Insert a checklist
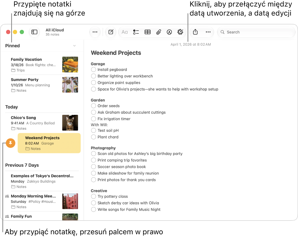This screenshot has width=298, height=237. click(136, 32)
